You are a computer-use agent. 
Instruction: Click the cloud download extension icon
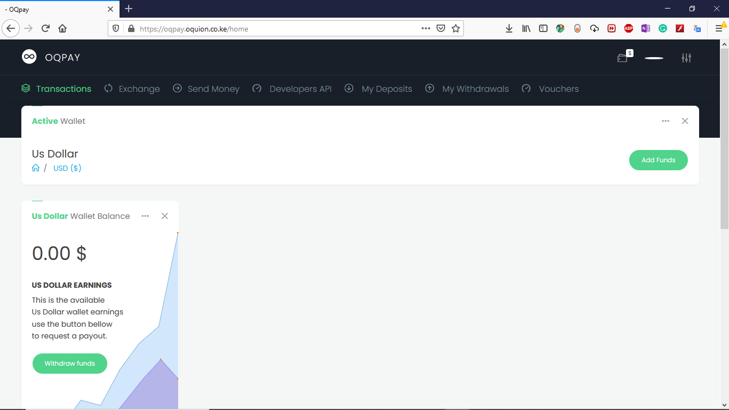pyautogui.click(x=595, y=28)
